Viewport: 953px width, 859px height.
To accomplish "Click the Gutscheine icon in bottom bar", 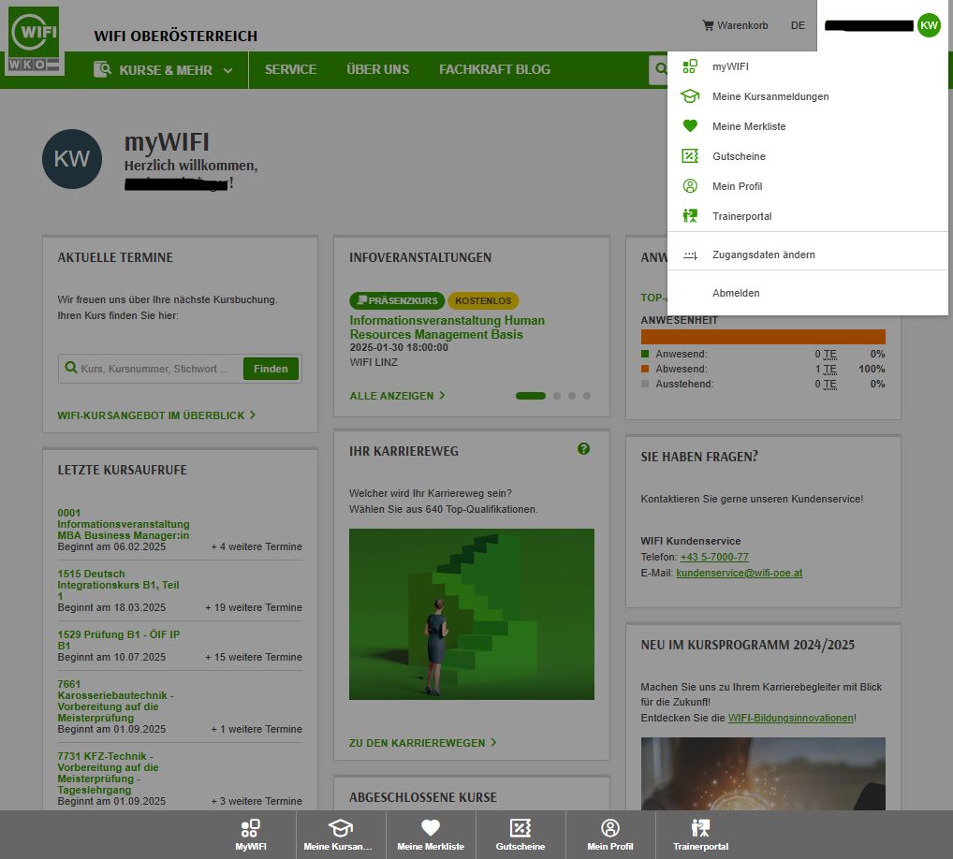I will [x=520, y=828].
